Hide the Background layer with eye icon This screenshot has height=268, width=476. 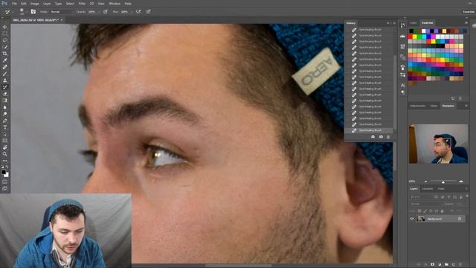pos(412,218)
